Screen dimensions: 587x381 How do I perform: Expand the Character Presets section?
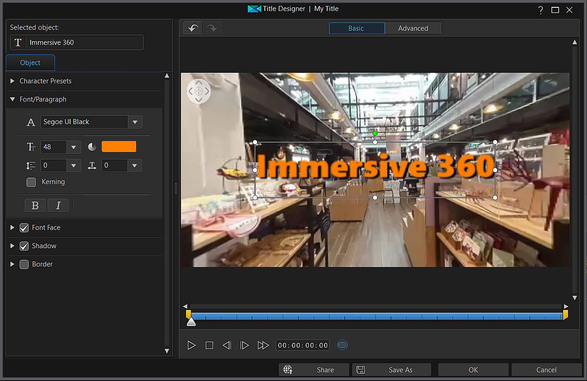pos(13,81)
